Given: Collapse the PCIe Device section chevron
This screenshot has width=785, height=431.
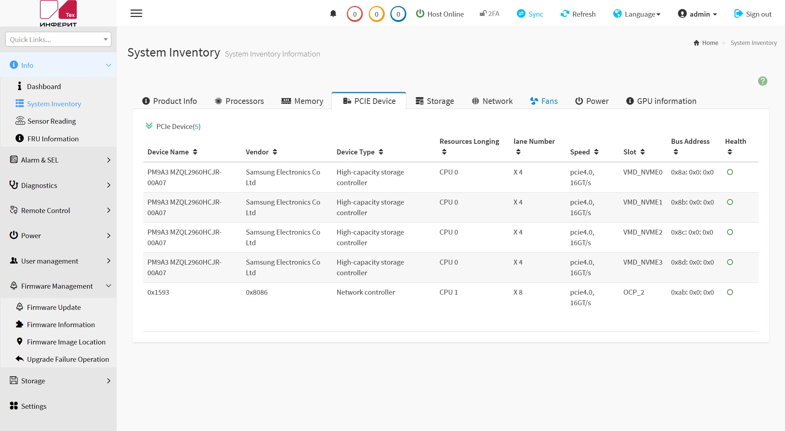Looking at the screenshot, I should click(x=149, y=126).
